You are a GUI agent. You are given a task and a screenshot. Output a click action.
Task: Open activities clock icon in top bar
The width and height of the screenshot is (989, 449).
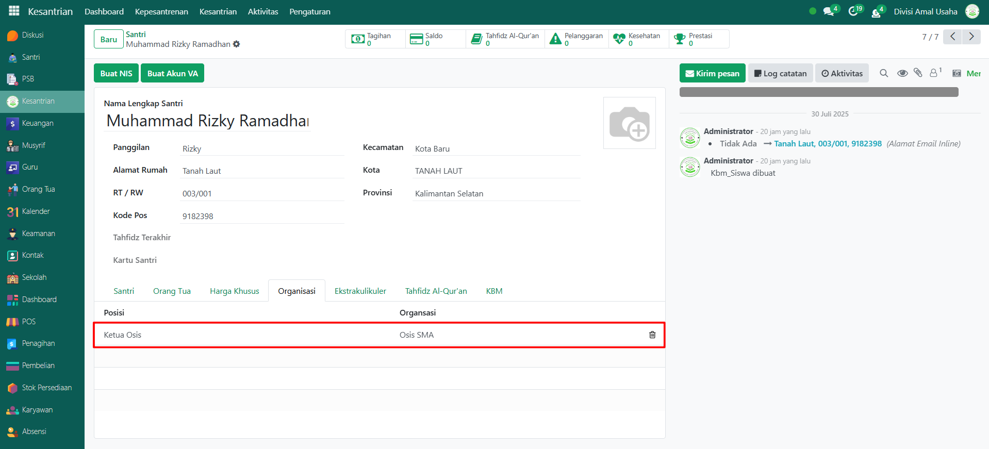point(853,11)
